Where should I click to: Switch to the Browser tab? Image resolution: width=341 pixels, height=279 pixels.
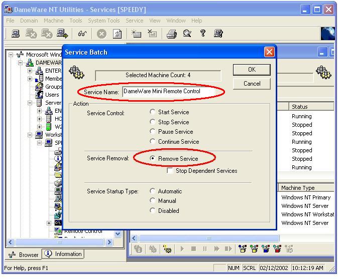[24, 254]
